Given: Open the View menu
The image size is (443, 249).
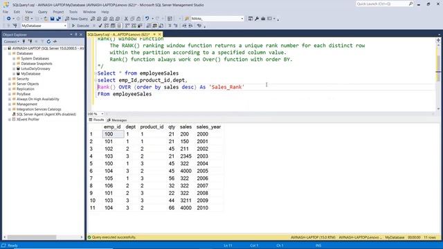Looking at the screenshot, I should pyautogui.click(x=29, y=12).
